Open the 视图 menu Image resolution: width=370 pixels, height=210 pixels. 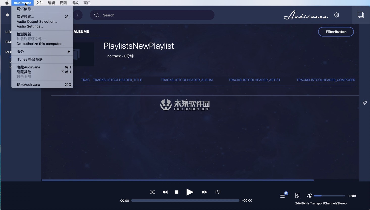(63, 3)
